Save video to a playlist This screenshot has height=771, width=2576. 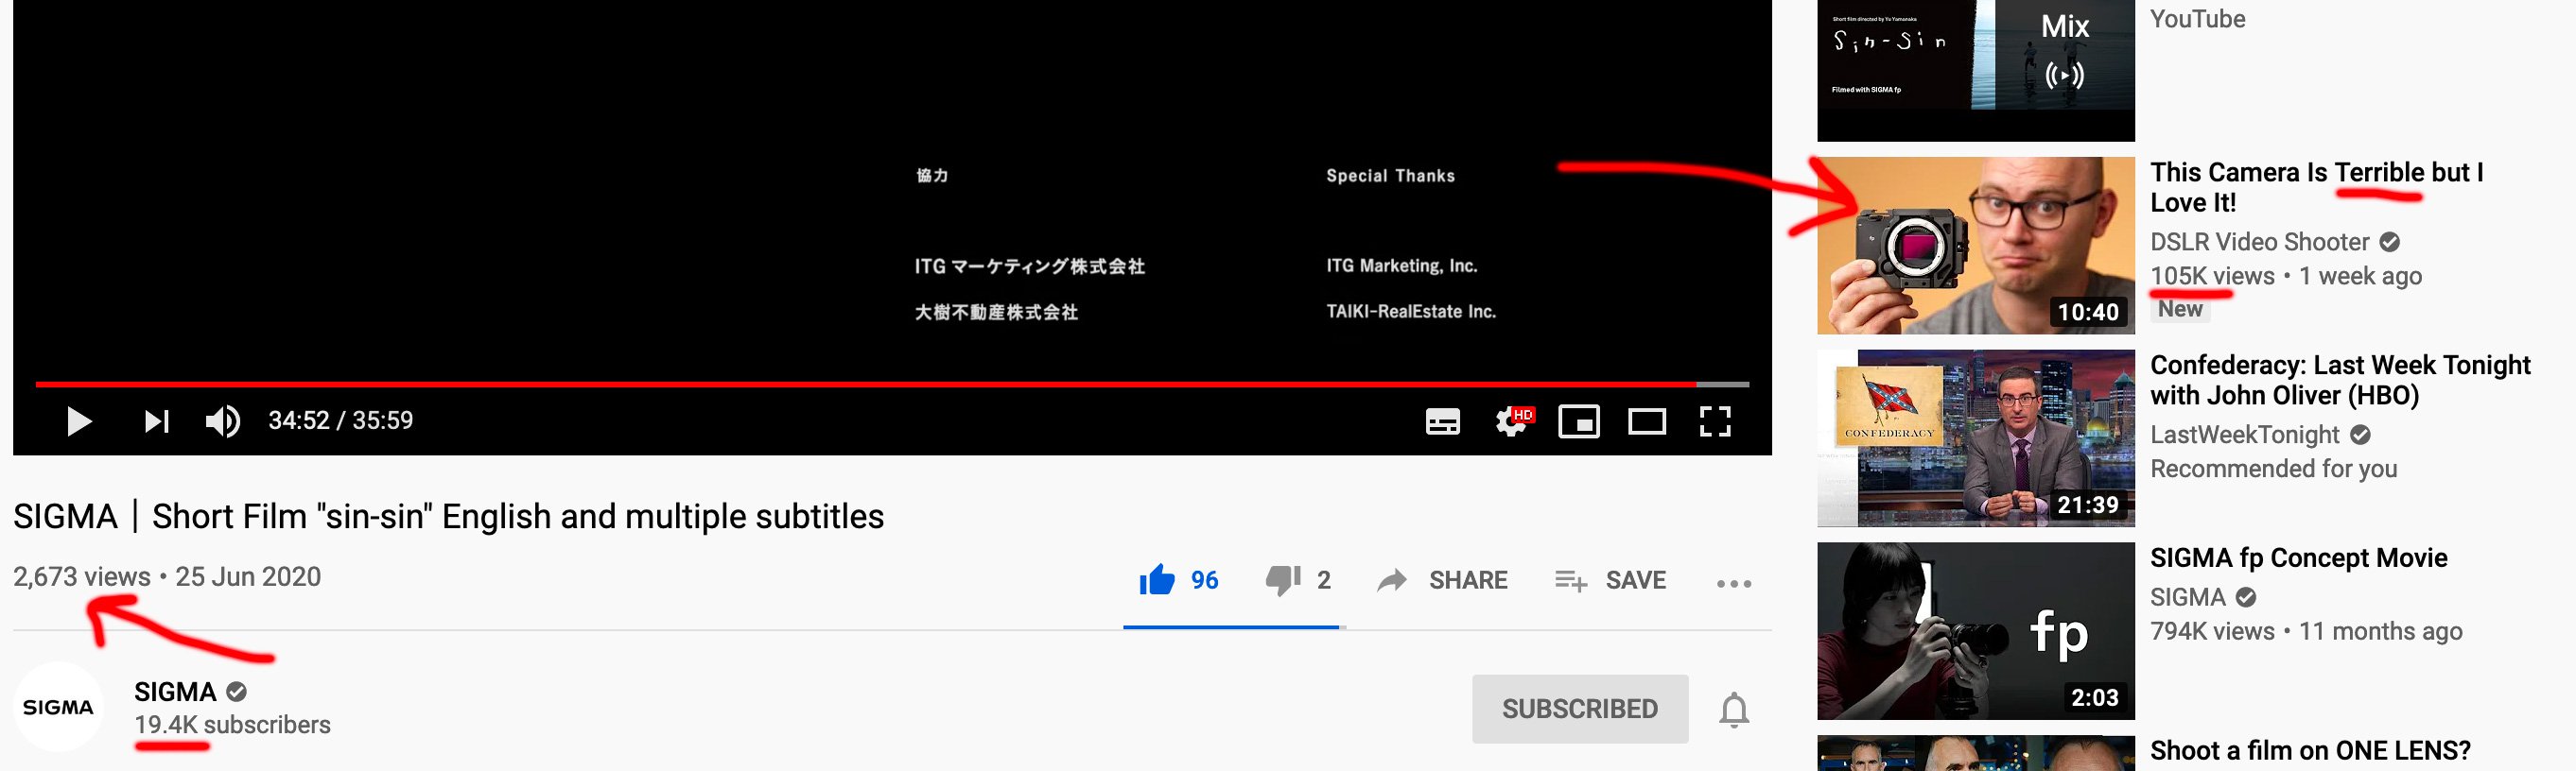(x=1610, y=580)
